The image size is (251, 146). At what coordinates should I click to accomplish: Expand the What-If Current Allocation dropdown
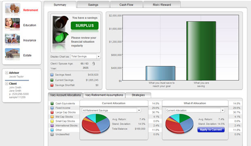point(223,110)
